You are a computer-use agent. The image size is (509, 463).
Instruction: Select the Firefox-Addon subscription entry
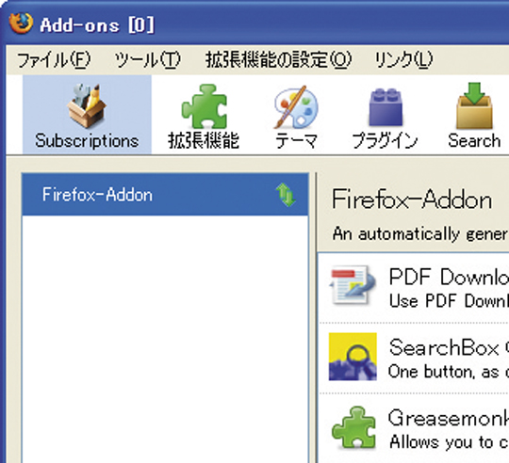click(x=165, y=195)
